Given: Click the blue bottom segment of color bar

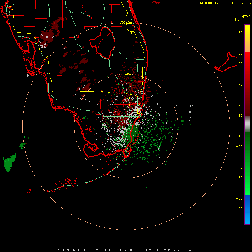Looking at the screenshot, I should tap(247, 209).
